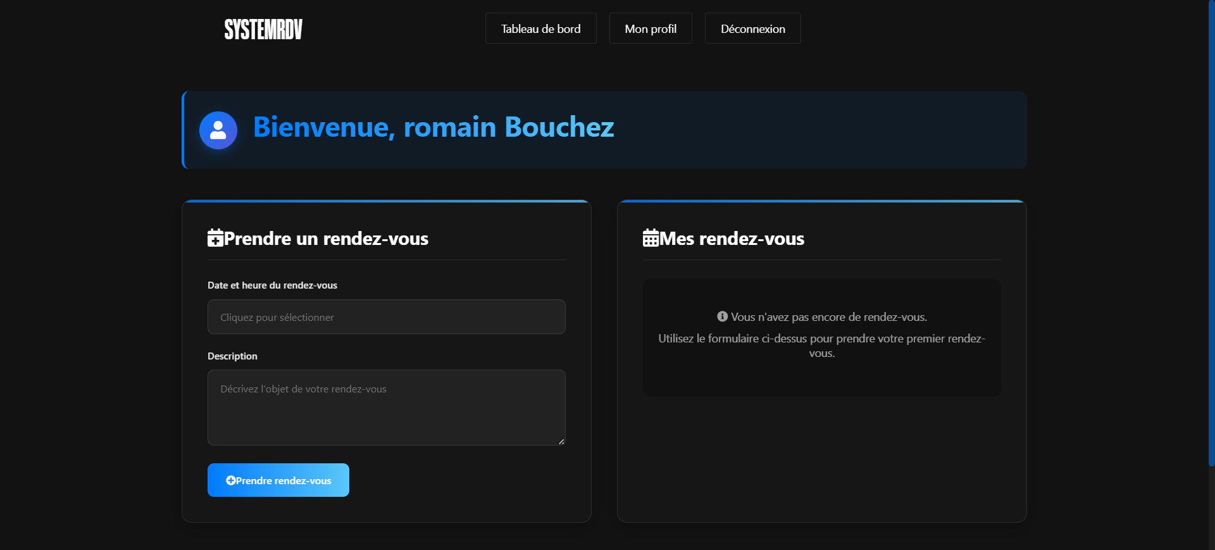This screenshot has width=1215, height=550.
Task: Click 'Utilisez le formulaire ci-dessus' hint text
Action: click(821, 346)
